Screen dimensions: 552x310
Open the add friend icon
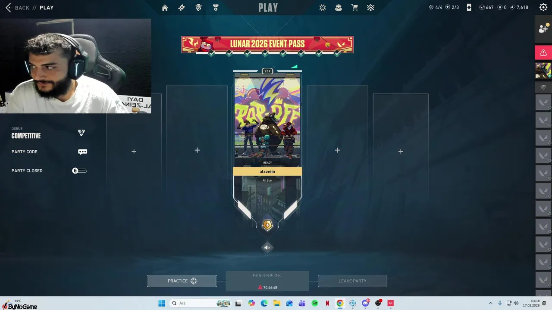543,29
